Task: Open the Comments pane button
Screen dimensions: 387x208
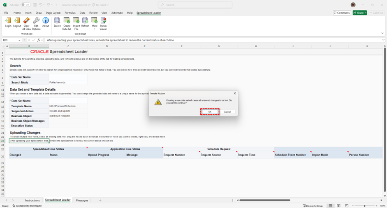Action: pos(342,13)
